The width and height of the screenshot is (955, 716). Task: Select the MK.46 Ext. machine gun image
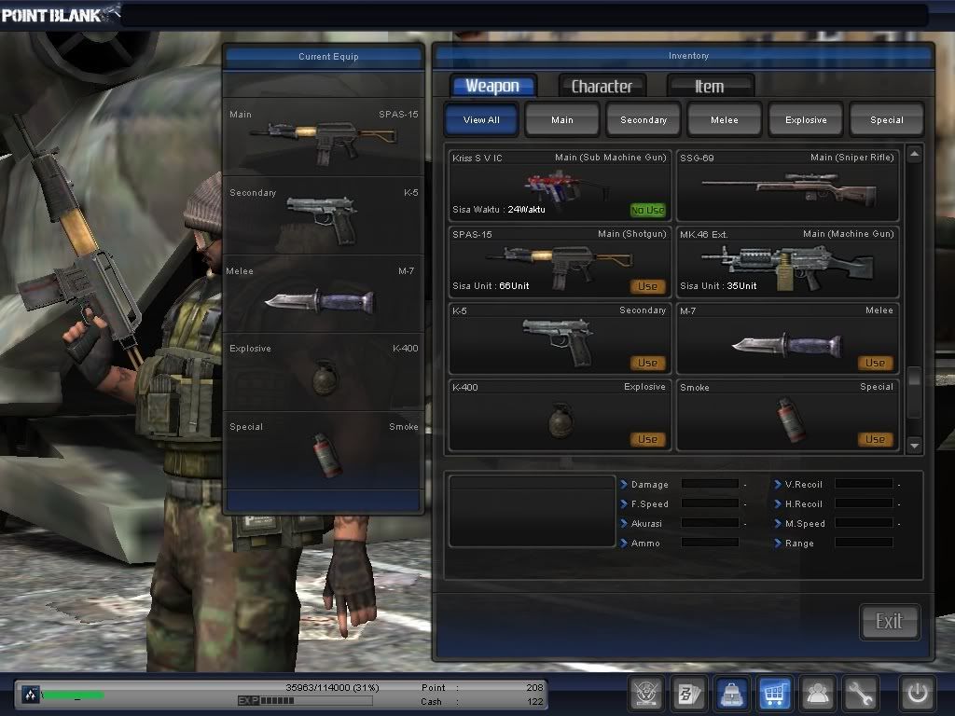click(788, 266)
